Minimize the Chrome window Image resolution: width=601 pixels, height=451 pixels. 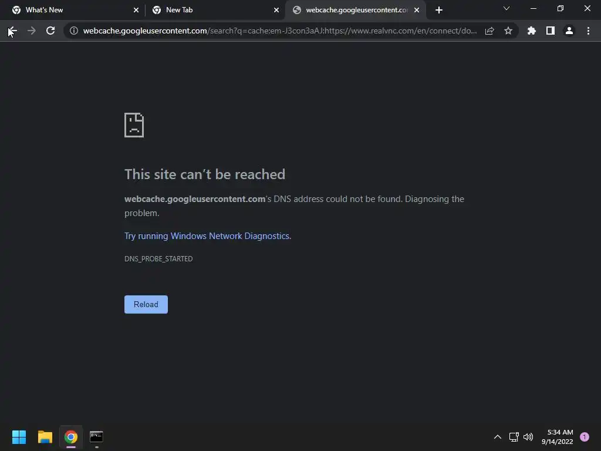(x=533, y=8)
